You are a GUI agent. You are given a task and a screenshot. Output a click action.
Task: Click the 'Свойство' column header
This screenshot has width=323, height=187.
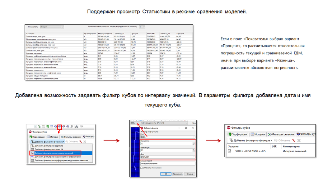55,34
